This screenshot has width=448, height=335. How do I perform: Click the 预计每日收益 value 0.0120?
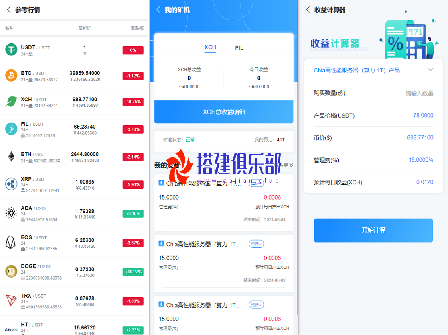click(425, 182)
